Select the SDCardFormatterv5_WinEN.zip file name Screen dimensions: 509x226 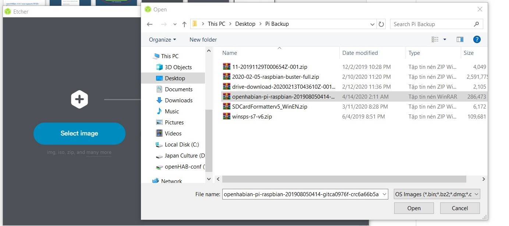(269, 106)
